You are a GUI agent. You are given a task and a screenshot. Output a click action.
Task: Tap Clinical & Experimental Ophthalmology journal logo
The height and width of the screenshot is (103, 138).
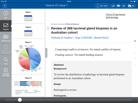[x=115, y=16]
